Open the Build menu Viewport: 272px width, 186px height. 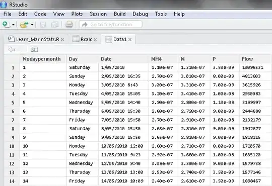[x=120, y=14]
